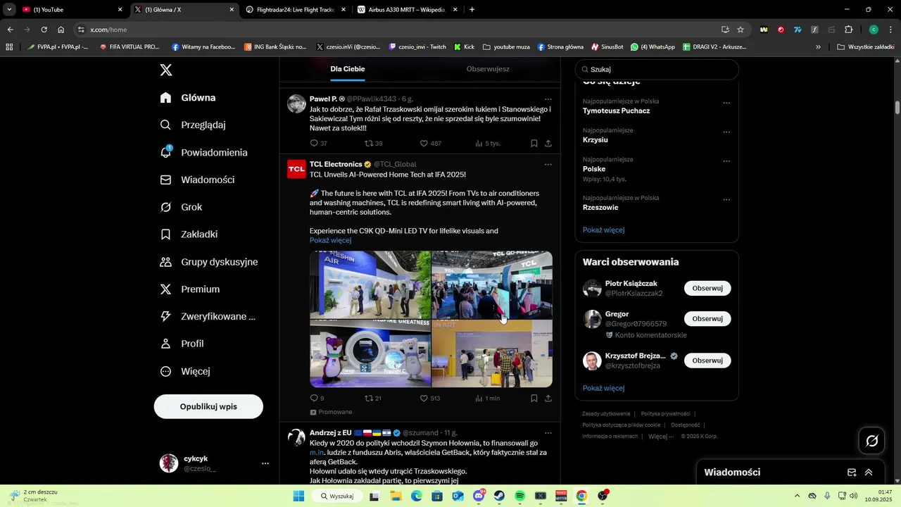The width and height of the screenshot is (901, 507).
Task: Open a new browser tab
Action: point(472,10)
